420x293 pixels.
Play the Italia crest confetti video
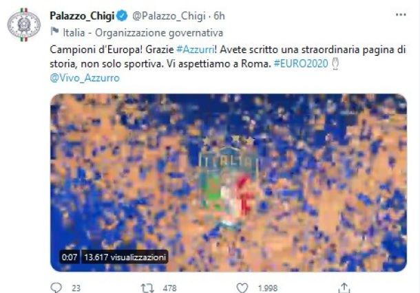tap(229, 183)
